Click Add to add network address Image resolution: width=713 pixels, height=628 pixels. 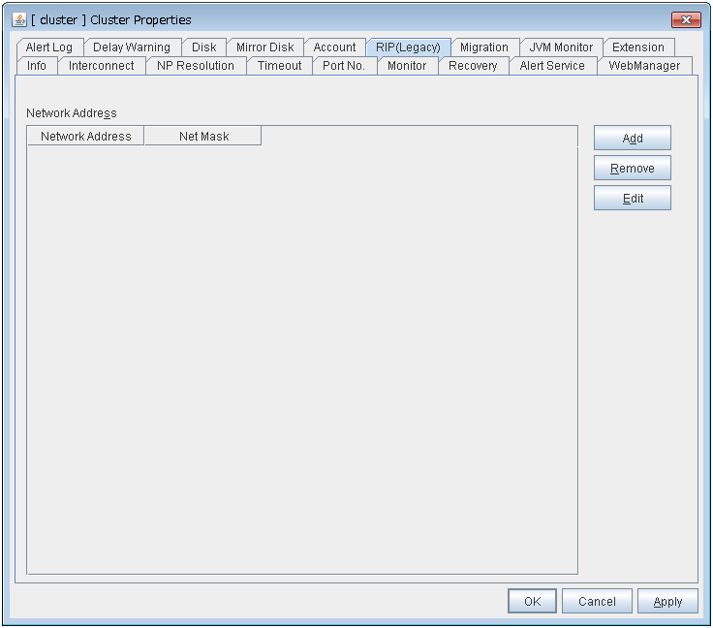(x=632, y=139)
